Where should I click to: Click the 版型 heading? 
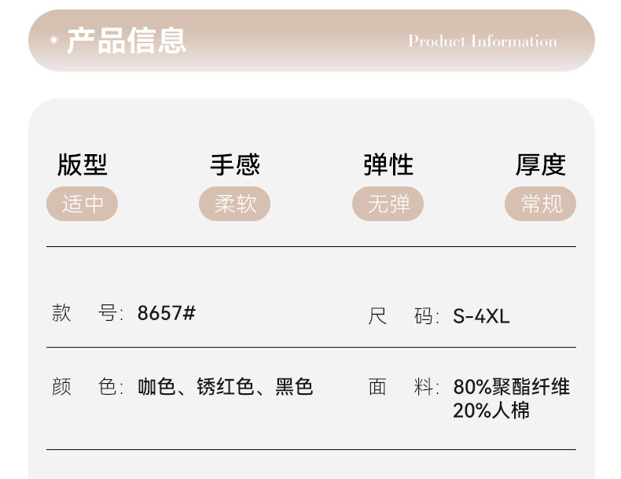pos(83,164)
